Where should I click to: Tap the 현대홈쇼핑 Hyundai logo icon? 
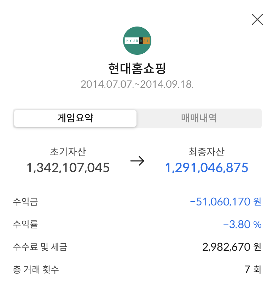[x=137, y=41]
